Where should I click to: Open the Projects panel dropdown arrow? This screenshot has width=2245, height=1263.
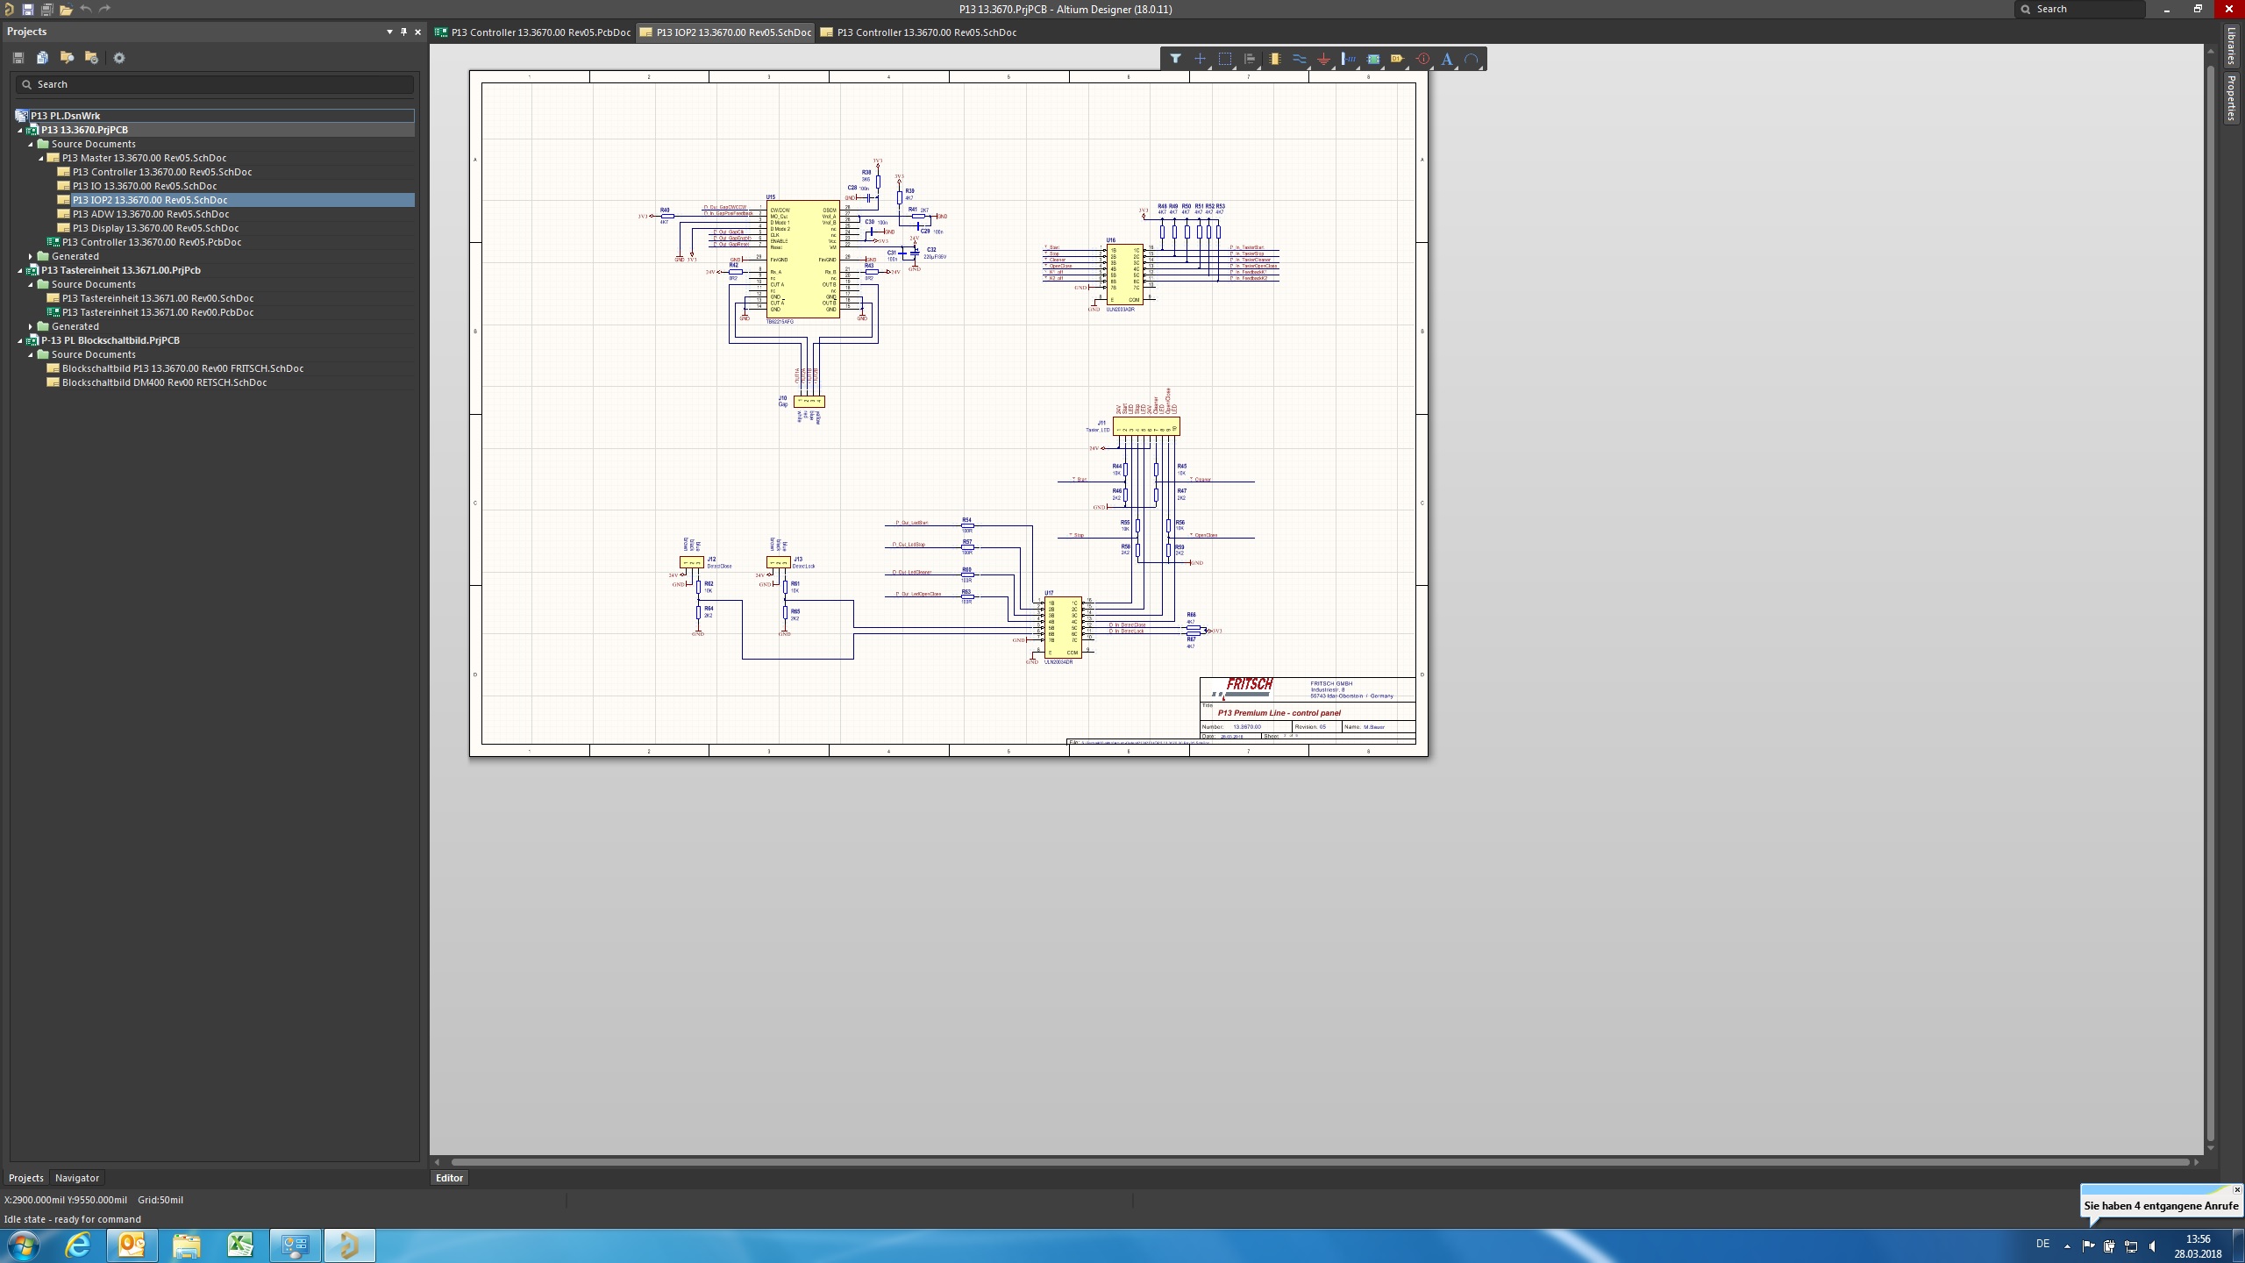point(388,32)
